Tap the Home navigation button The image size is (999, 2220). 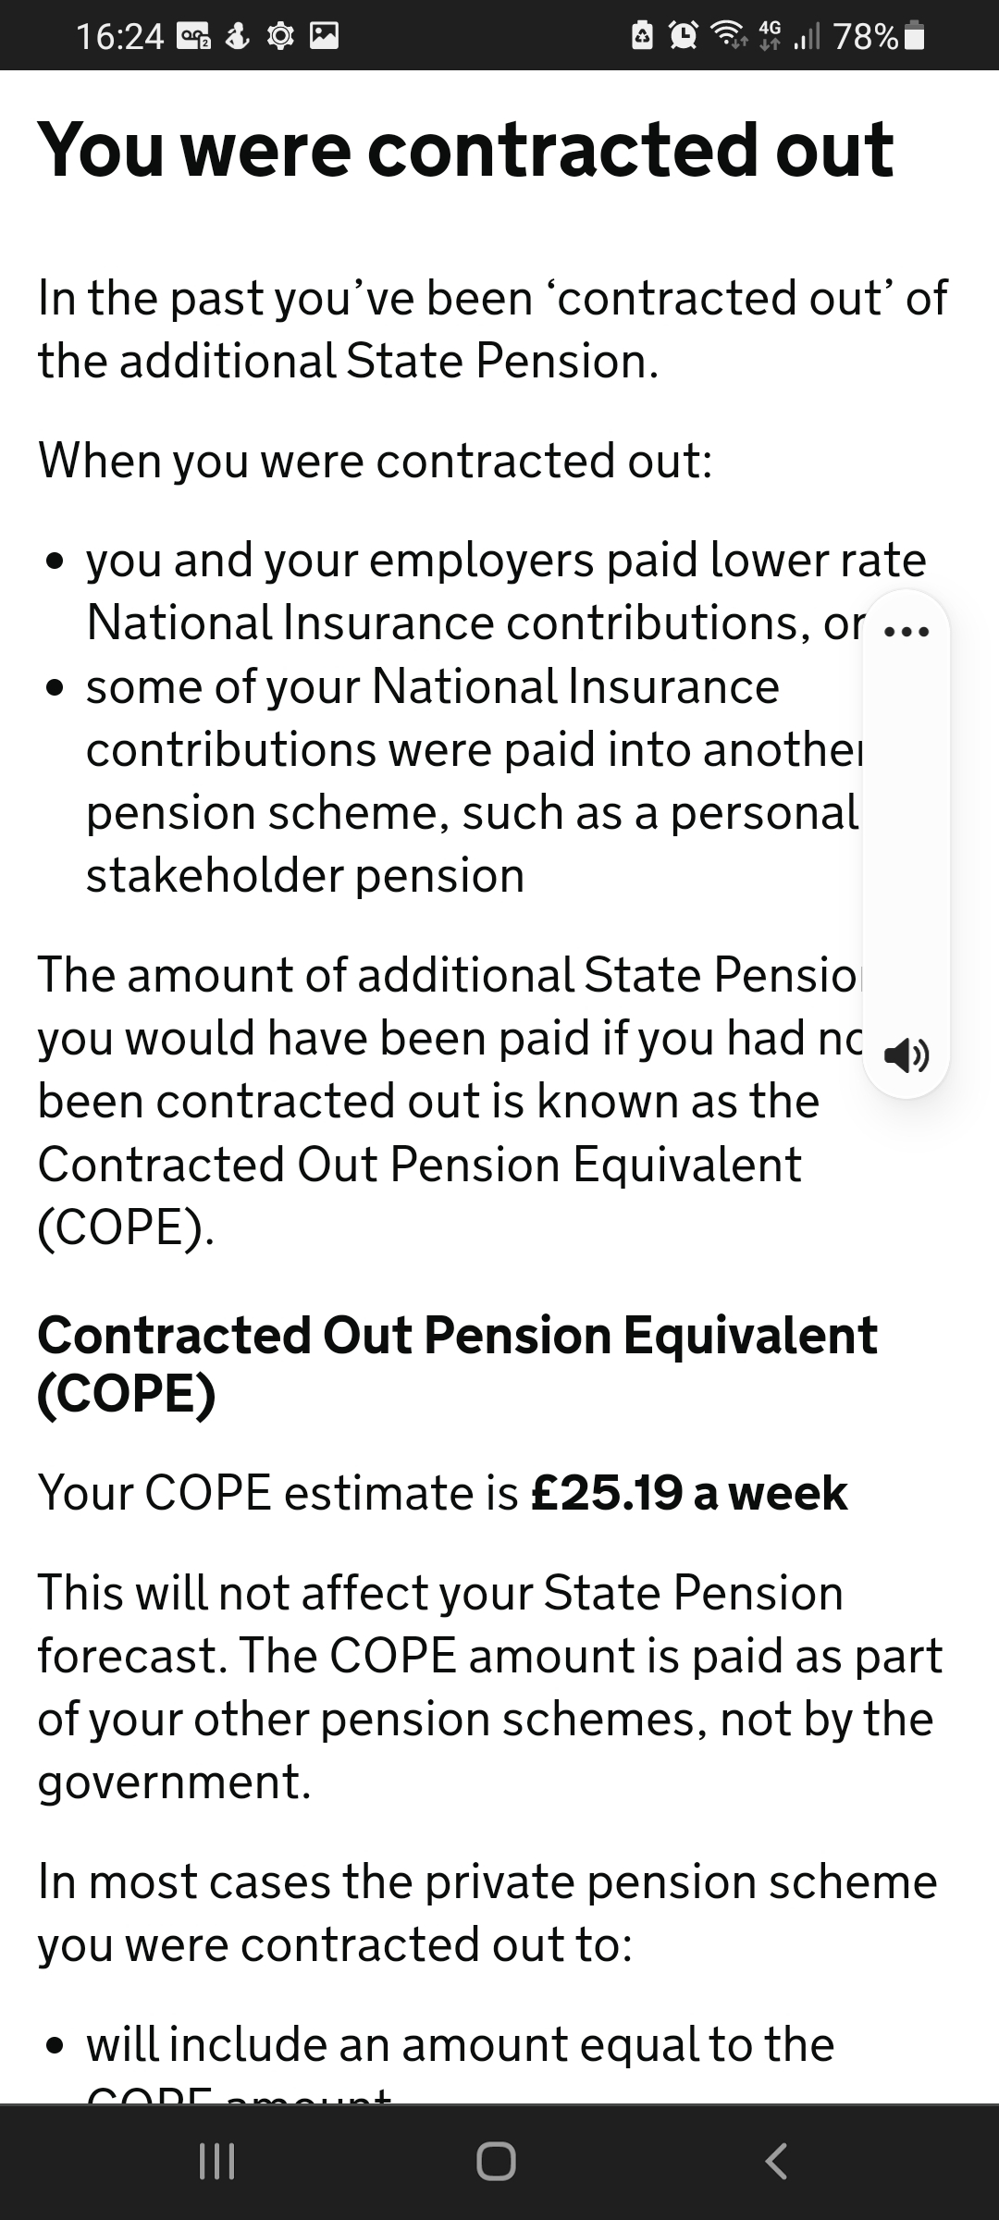point(497,2162)
